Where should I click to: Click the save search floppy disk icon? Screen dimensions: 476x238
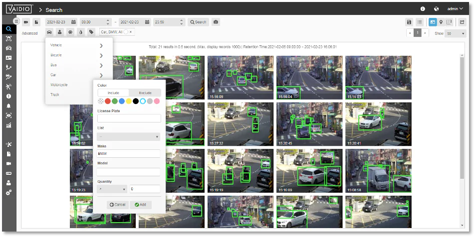coord(409,22)
